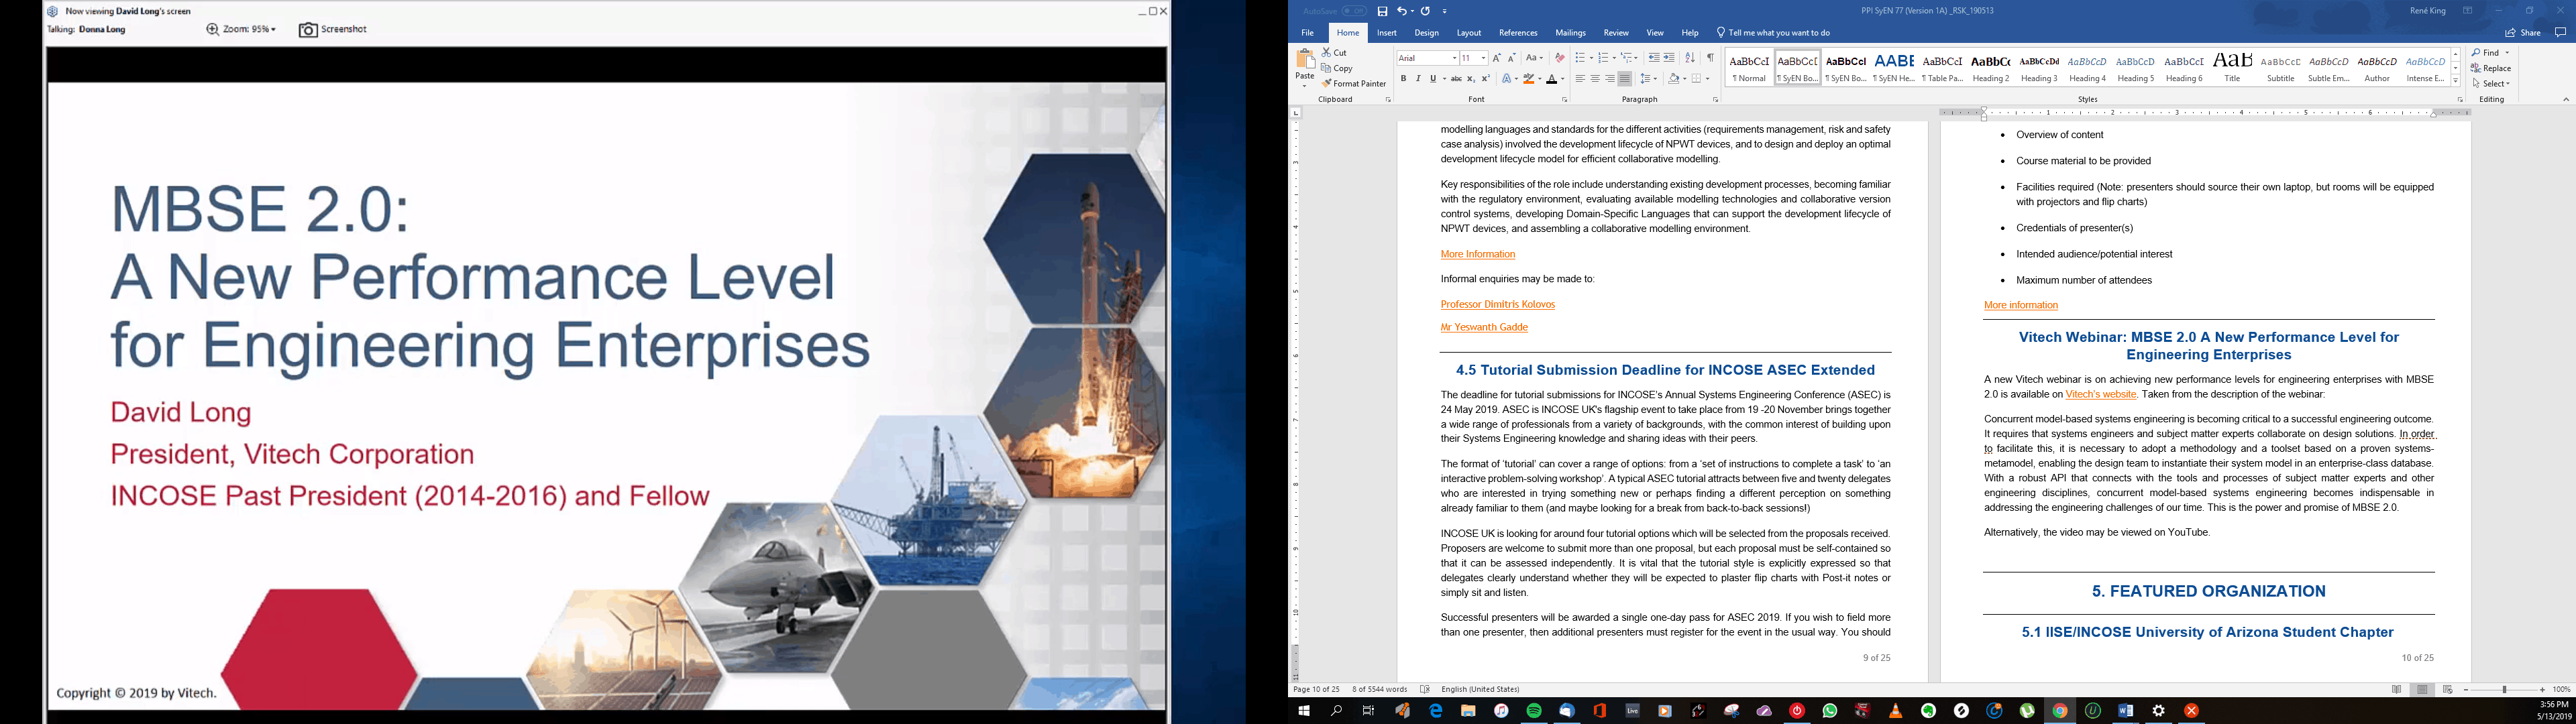This screenshot has height=724, width=2576.
Task: Decrease paragraph indent
Action: [1654, 58]
